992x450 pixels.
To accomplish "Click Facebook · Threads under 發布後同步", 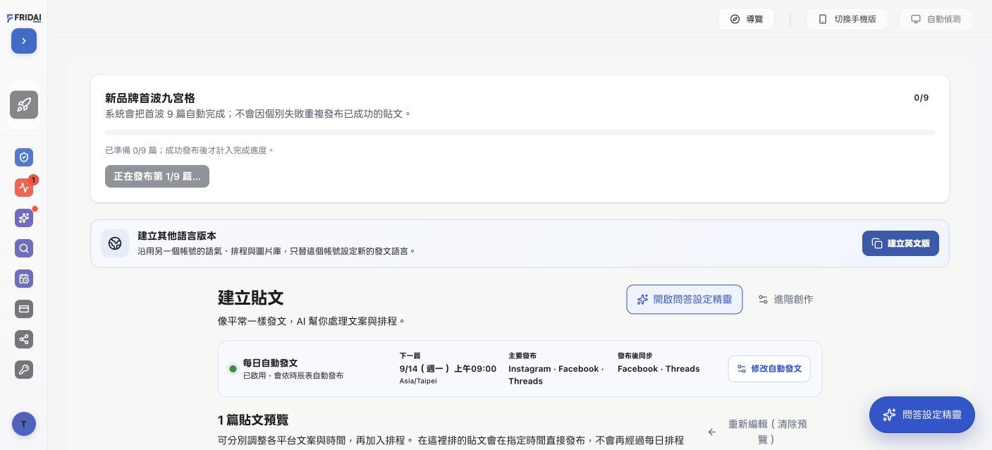I will (659, 369).
